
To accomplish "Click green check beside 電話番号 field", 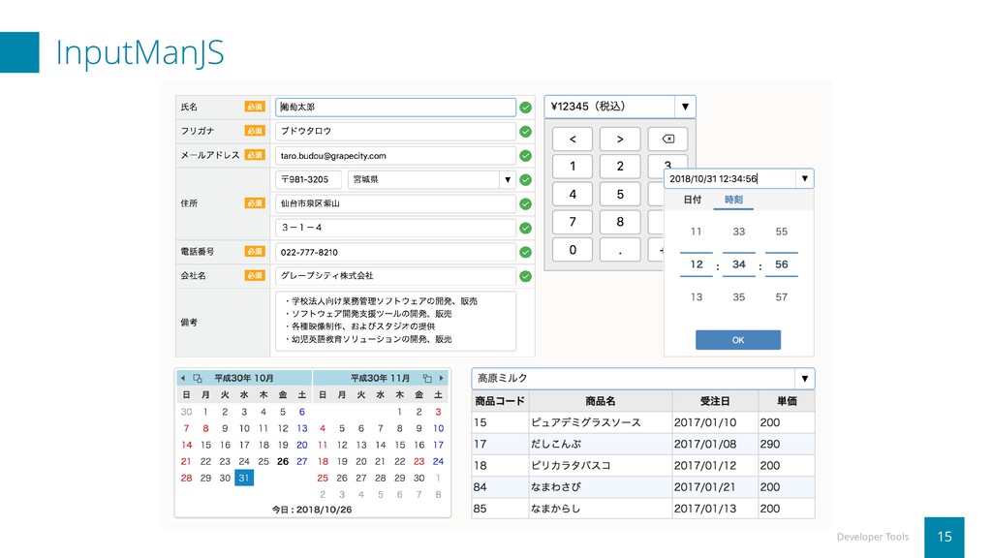I will [x=525, y=252].
